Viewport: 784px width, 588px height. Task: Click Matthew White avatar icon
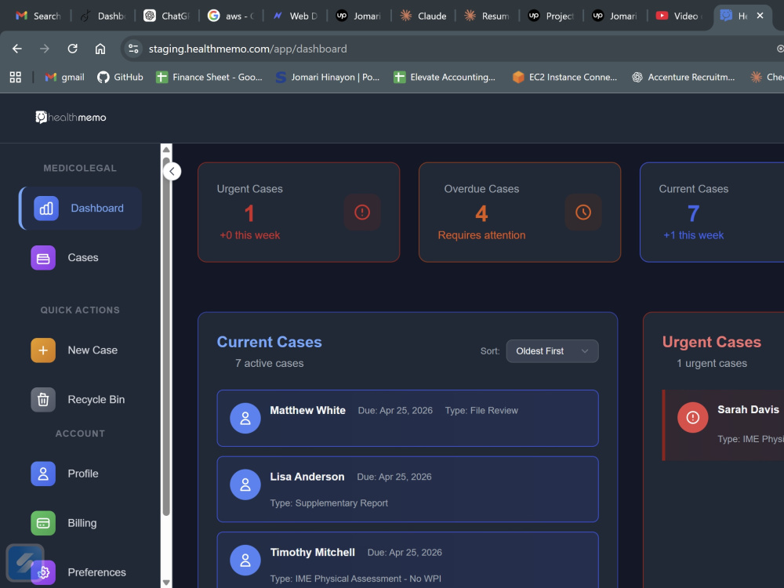tap(245, 418)
